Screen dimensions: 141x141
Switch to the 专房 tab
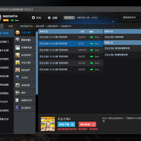coord(11,26)
